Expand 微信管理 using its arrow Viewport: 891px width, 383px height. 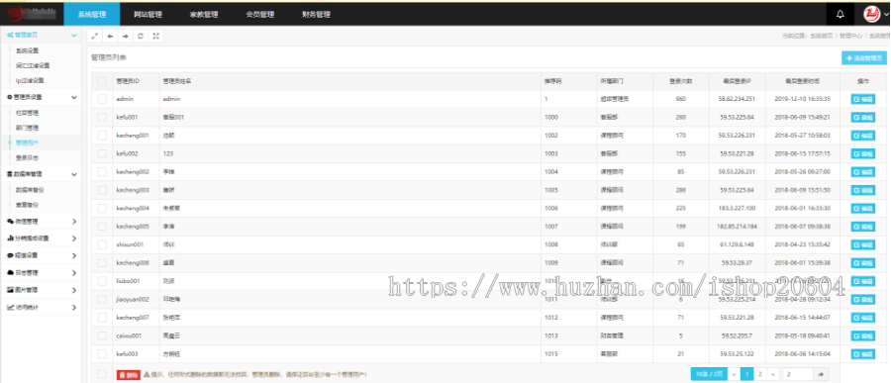click(x=74, y=221)
